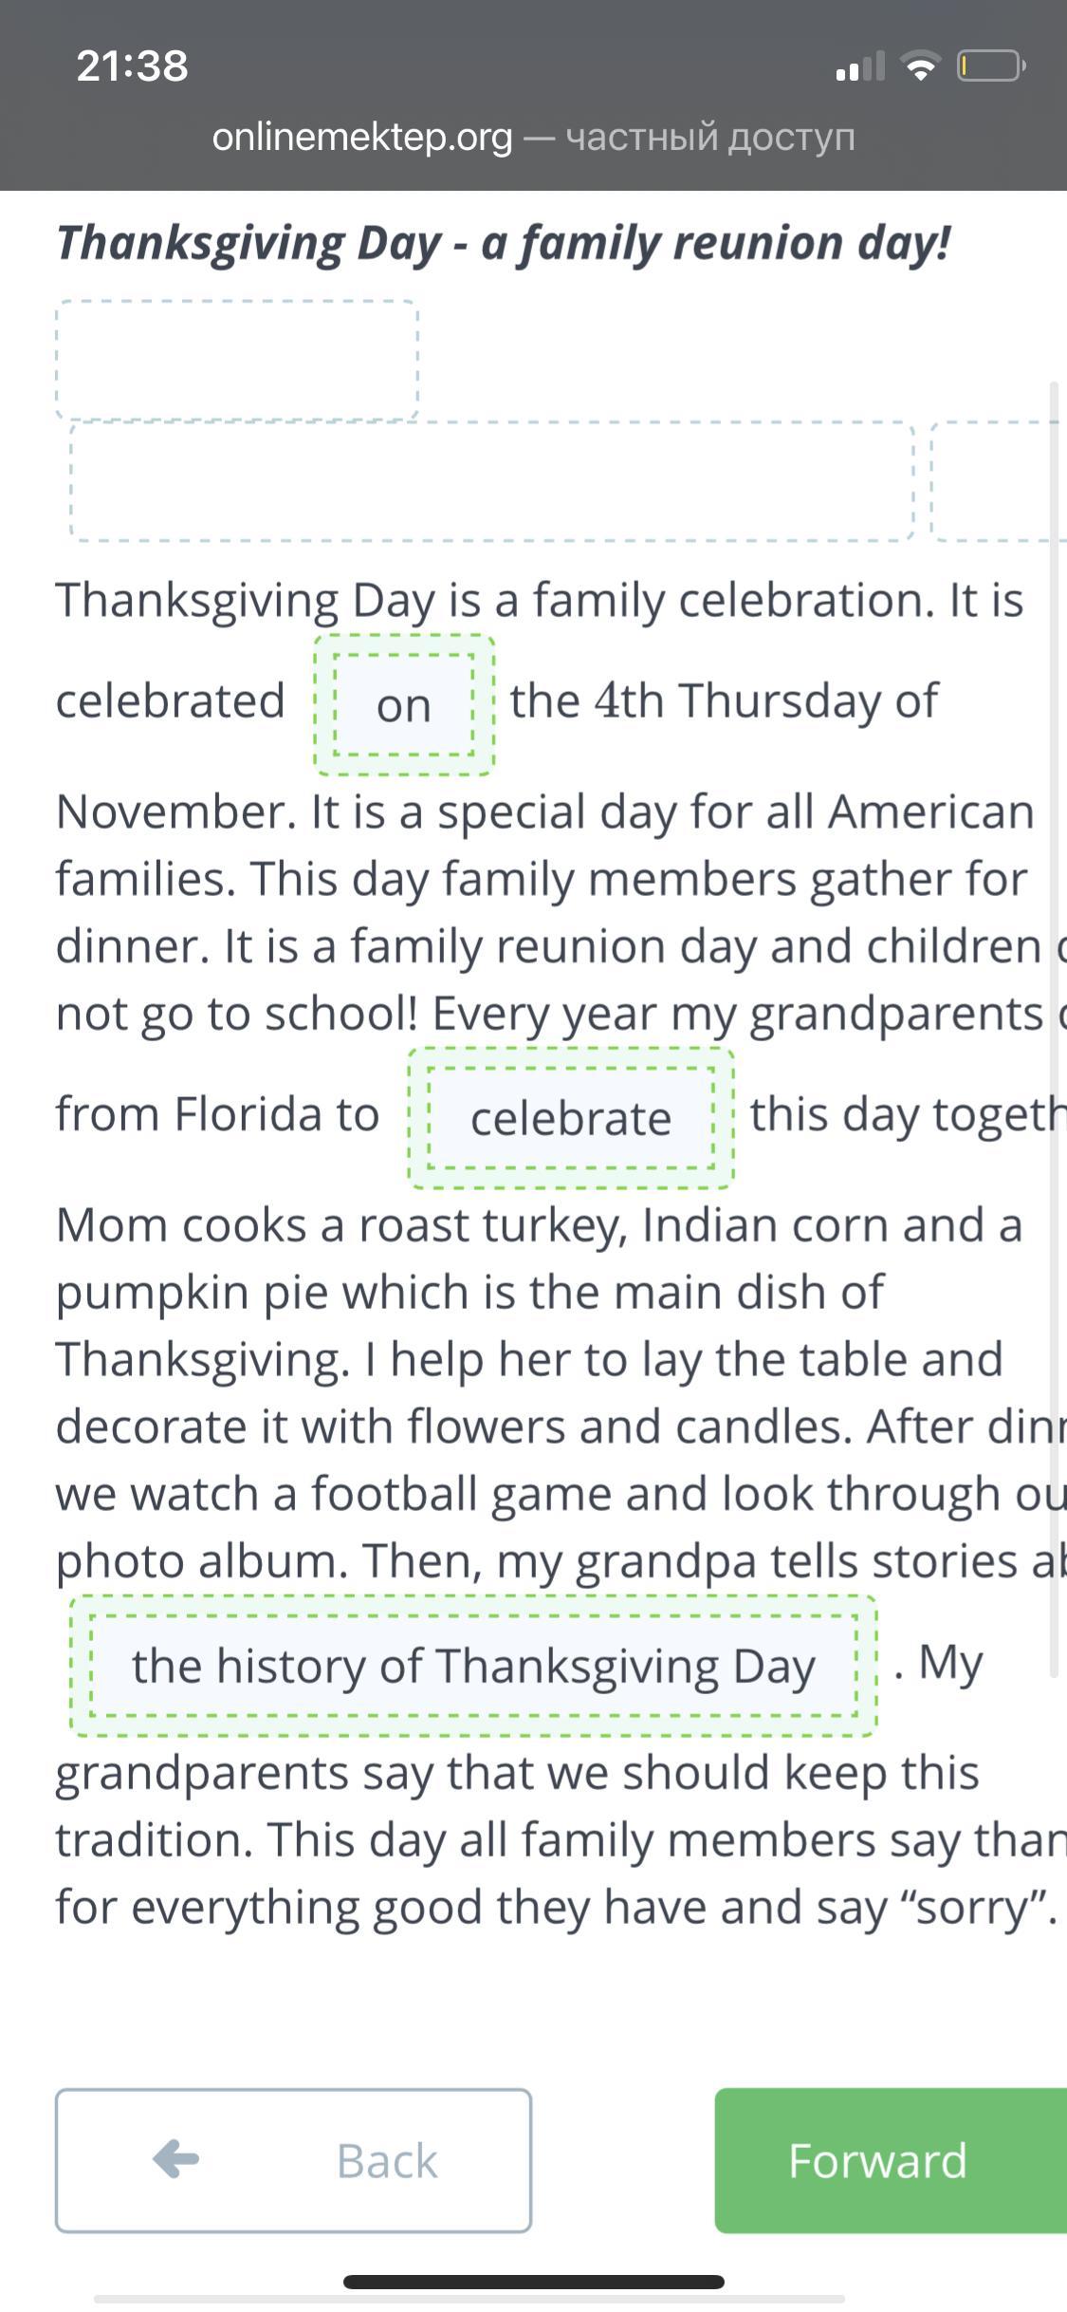1067x2312 pixels.
Task: Tap the home indicator bar
Action: 534,2282
